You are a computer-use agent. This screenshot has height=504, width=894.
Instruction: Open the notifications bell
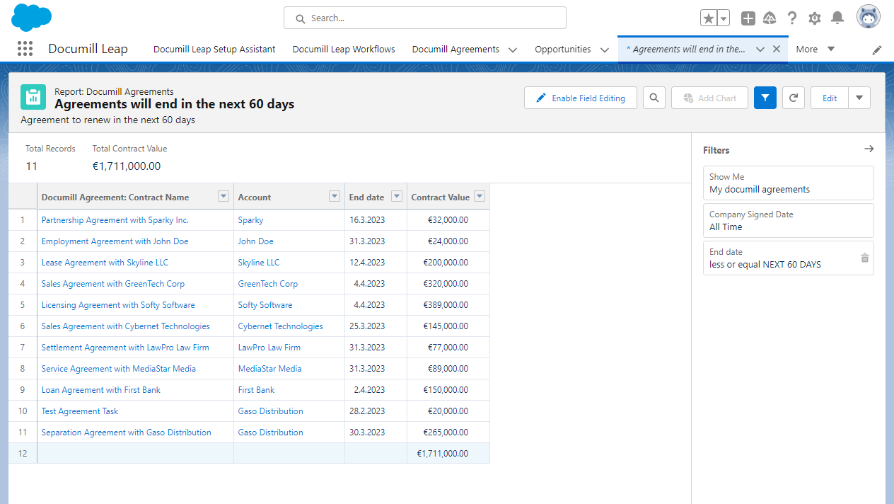(x=837, y=18)
